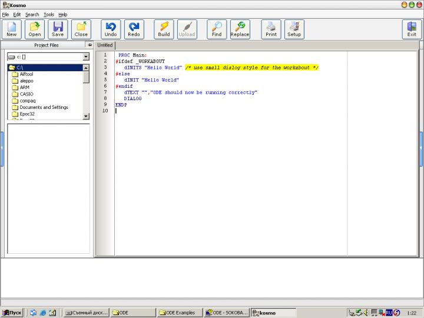The width and height of the screenshot is (424, 318).
Task: Close the current file via Close icon
Action: pyautogui.click(x=81, y=29)
